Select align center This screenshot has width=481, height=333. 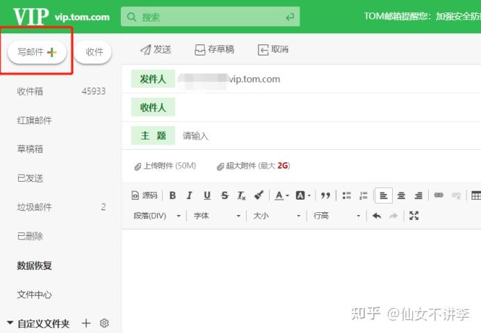click(401, 195)
